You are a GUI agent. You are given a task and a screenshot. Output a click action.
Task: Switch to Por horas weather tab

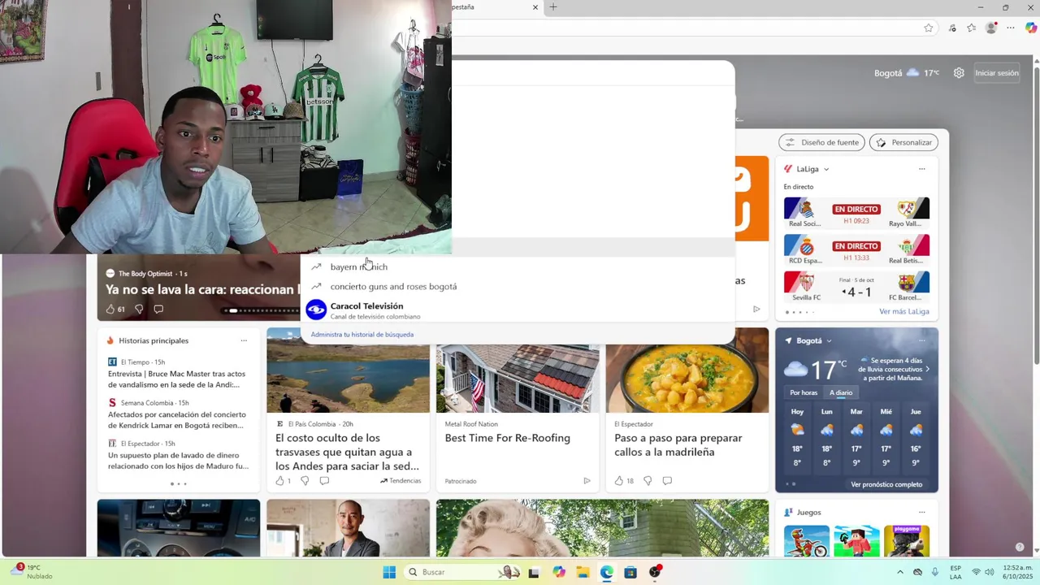click(x=804, y=392)
